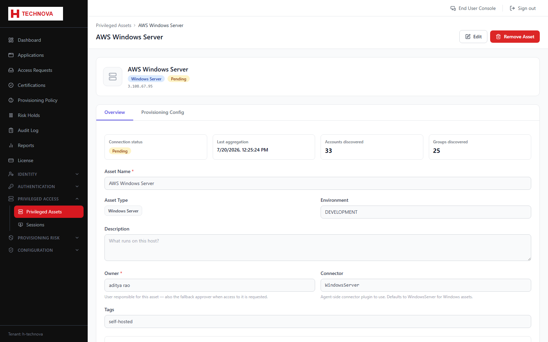
Task: Open the Provisioning Config tab
Action: pyautogui.click(x=163, y=112)
